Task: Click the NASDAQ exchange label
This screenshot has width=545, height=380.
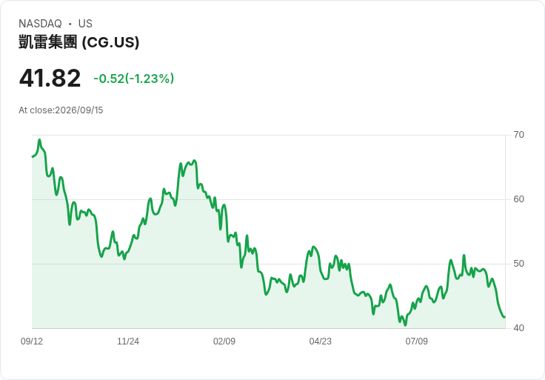Action: point(40,24)
